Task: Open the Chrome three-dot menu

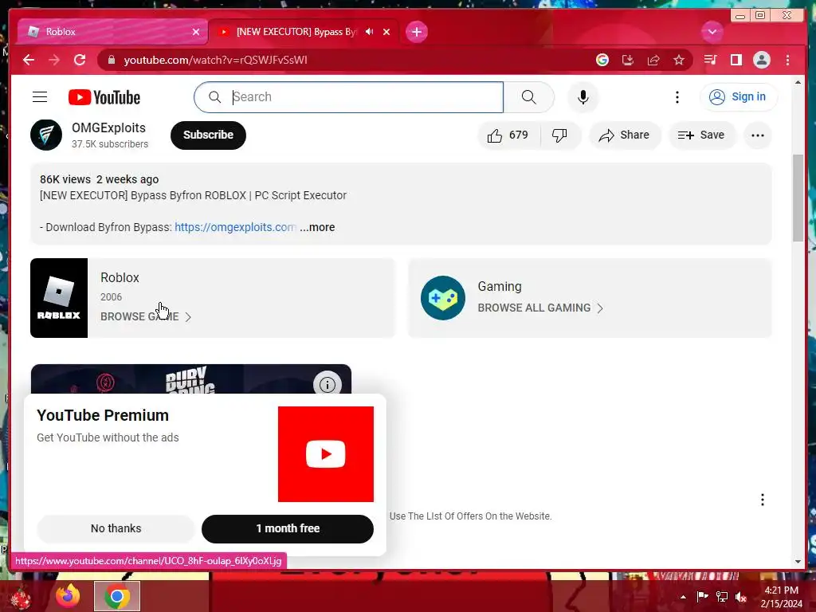Action: point(787,60)
